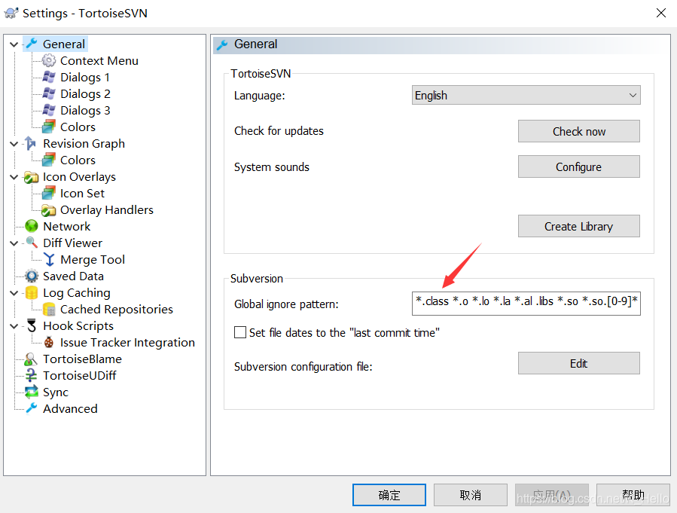Viewport: 677px width, 513px height.
Task: Open the Network settings page
Action: (x=66, y=226)
